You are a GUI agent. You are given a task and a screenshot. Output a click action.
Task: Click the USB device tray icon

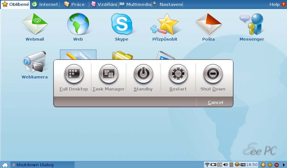coord(243,165)
